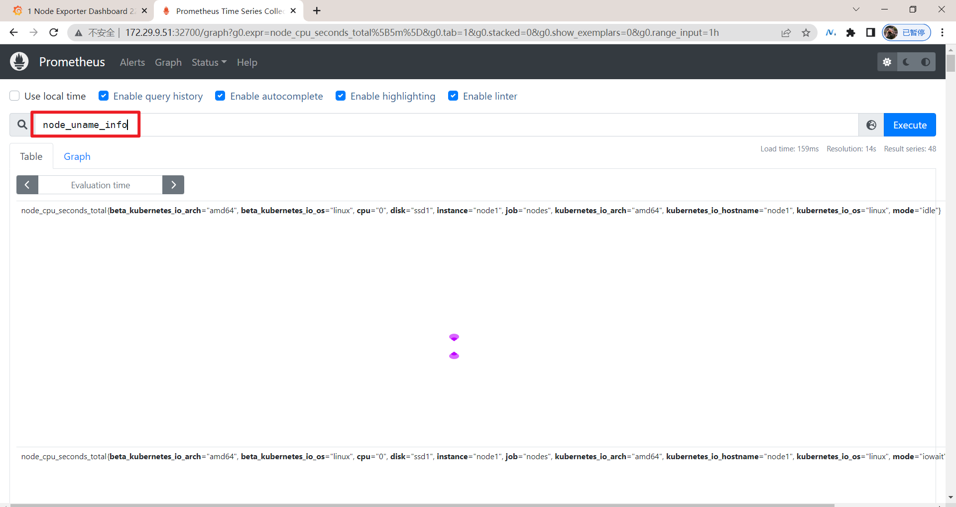Open the metrics explorer globe icon
This screenshot has height=507, width=956.
pos(871,125)
